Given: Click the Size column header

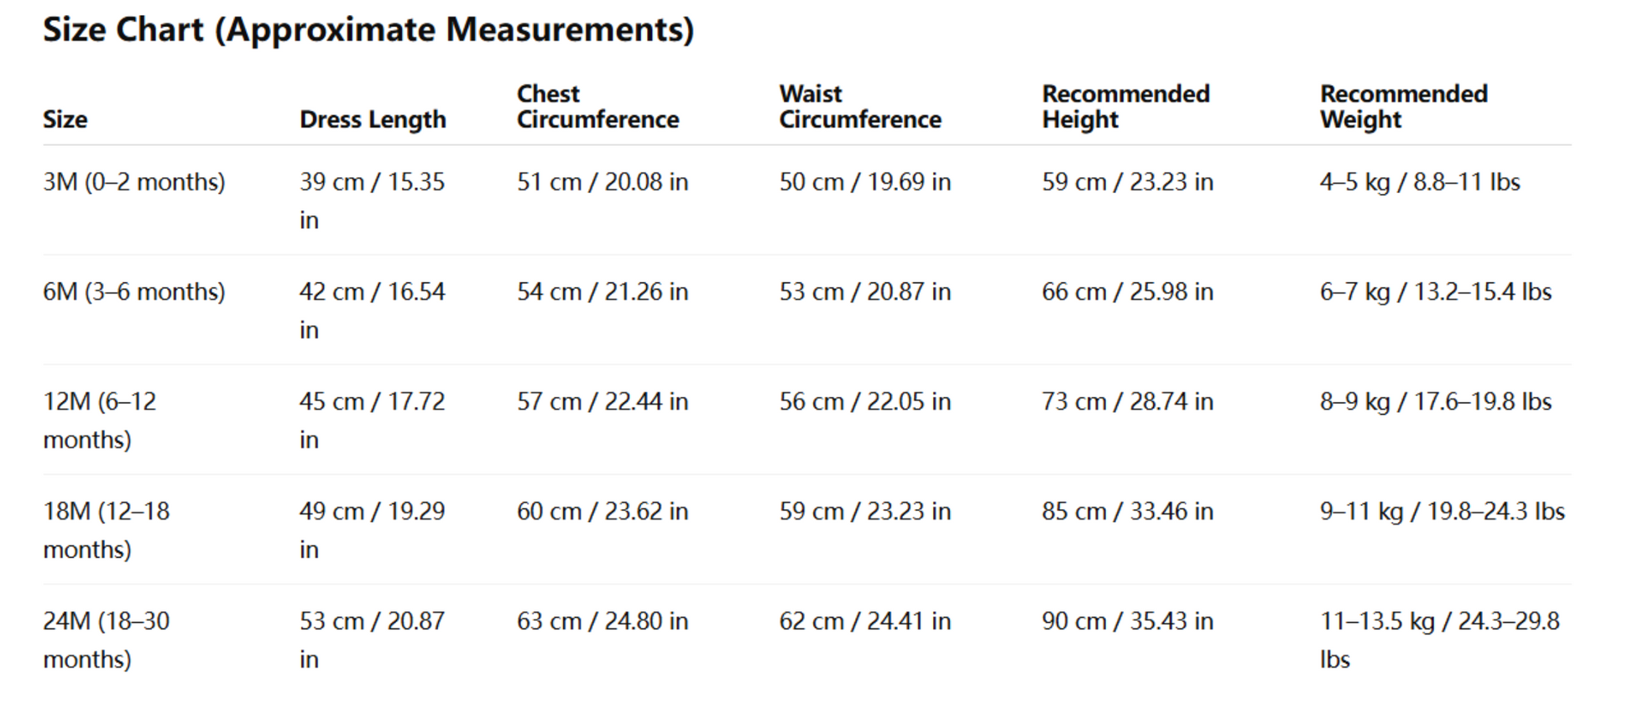Looking at the screenshot, I should coord(65,120).
